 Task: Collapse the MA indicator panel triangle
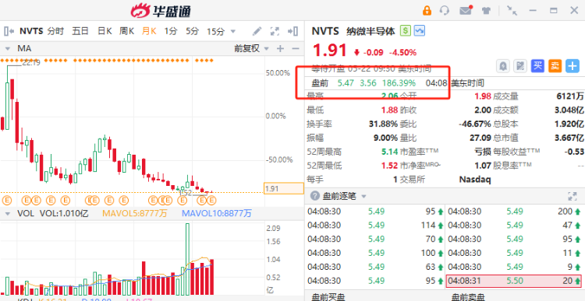(x=7, y=49)
